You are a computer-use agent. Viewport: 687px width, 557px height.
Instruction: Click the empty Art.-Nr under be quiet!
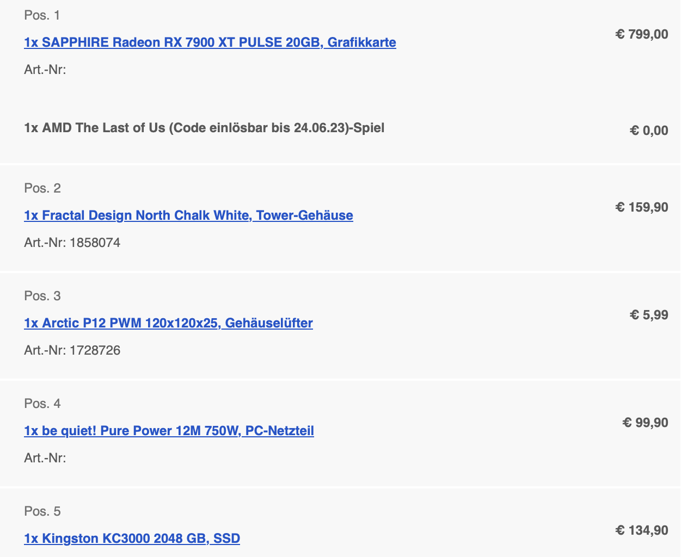click(45, 458)
